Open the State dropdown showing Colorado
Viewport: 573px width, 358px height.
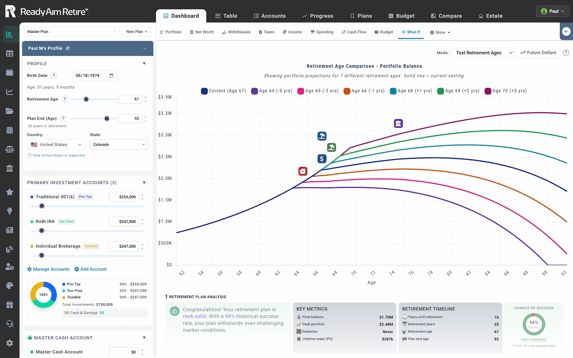pyautogui.click(x=119, y=145)
